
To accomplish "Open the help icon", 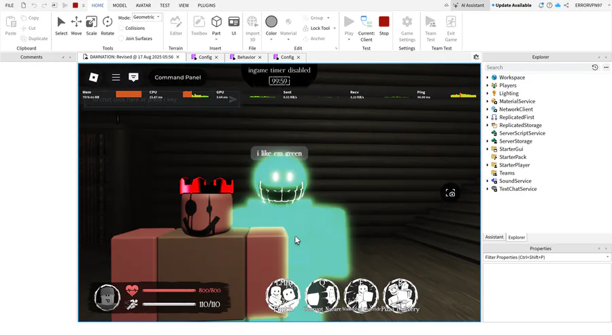I will [x=549, y=5].
